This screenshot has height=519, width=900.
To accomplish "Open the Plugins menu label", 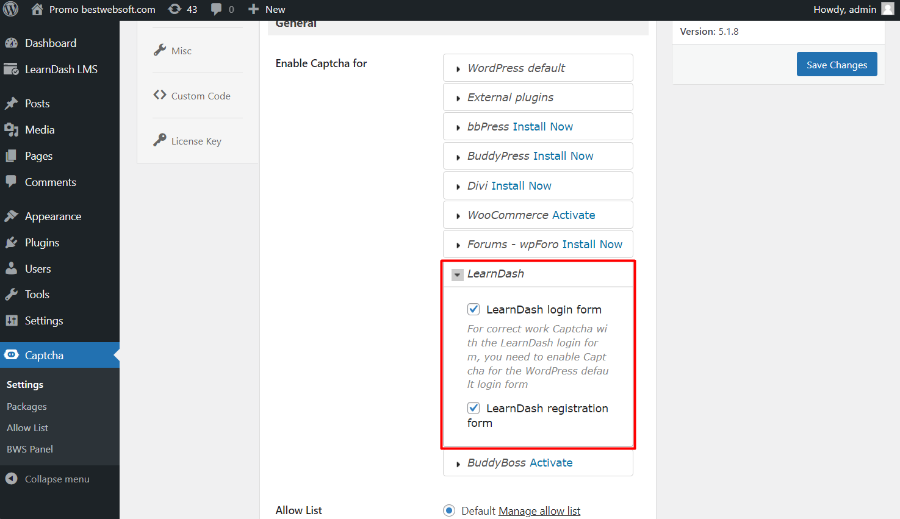I will [42, 243].
